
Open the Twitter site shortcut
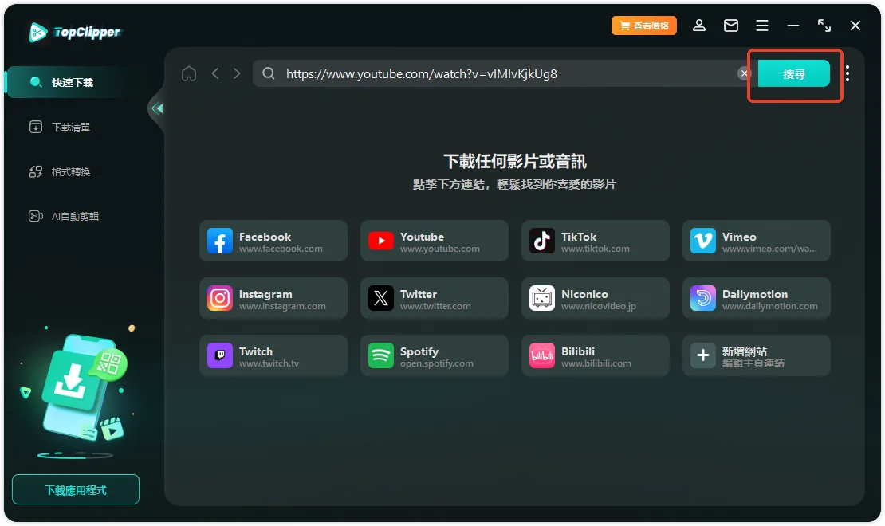(x=435, y=299)
